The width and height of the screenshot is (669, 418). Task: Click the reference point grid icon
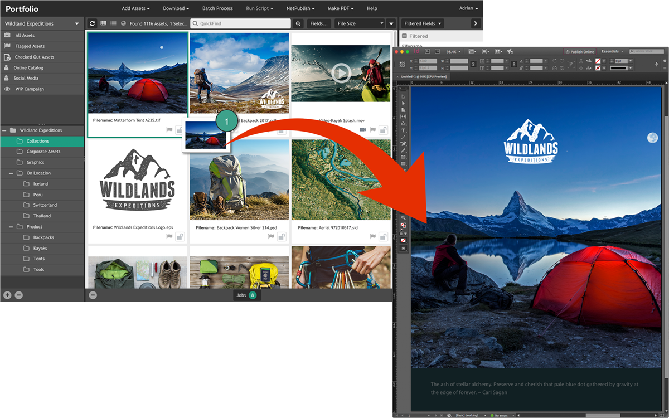[x=402, y=64]
